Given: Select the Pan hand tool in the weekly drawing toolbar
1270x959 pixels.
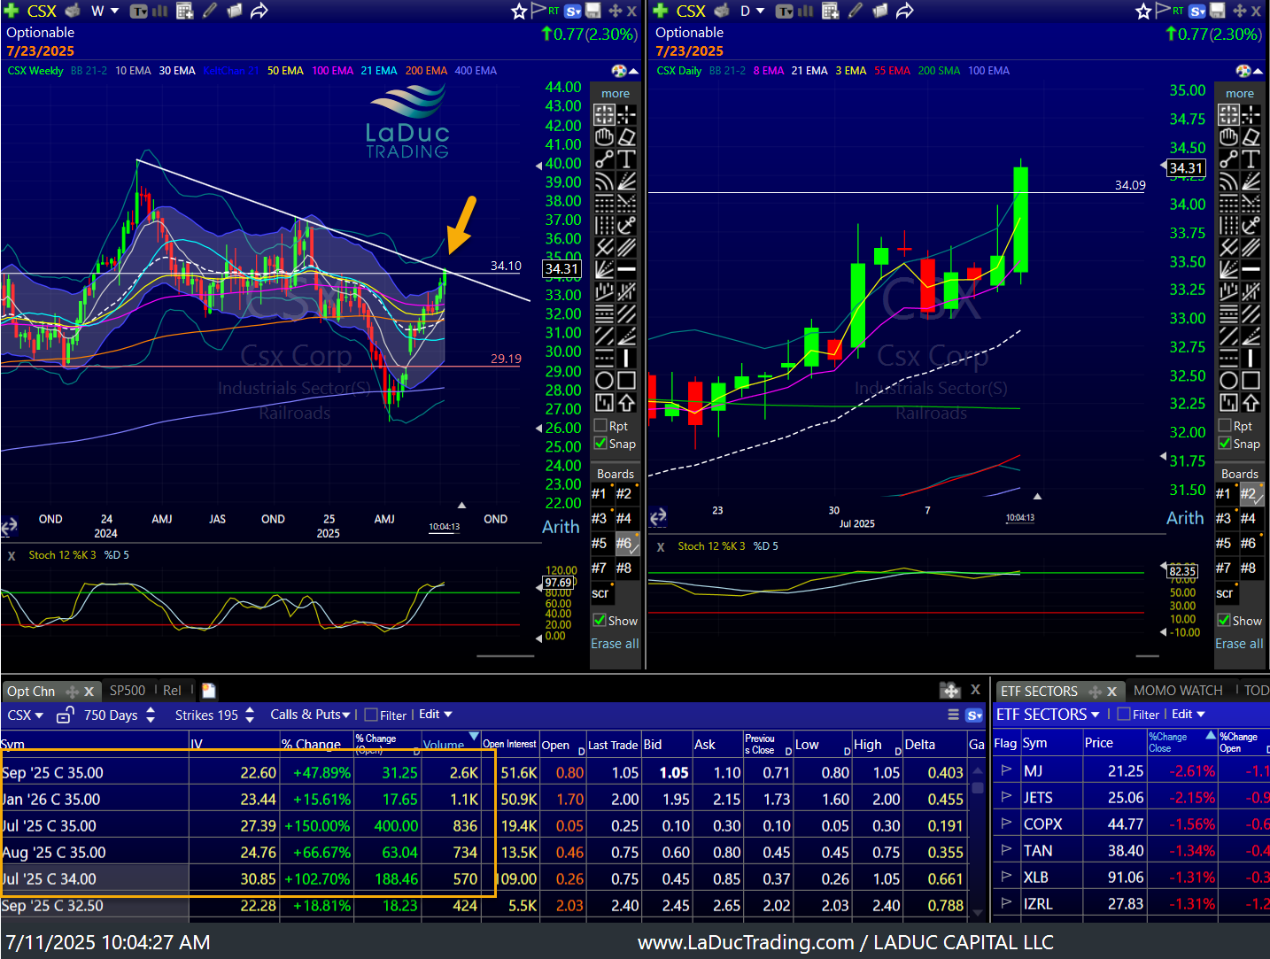Looking at the screenshot, I should (604, 136).
